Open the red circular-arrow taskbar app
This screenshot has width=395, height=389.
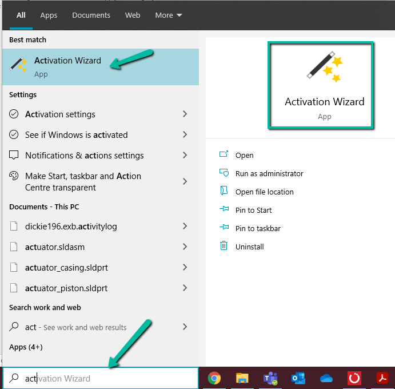click(354, 378)
